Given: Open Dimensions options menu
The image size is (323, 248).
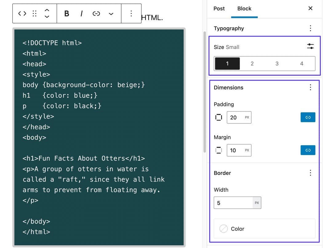Looking at the screenshot, I should pyautogui.click(x=310, y=87).
